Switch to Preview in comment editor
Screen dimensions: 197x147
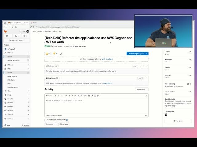[x=49, y=96]
